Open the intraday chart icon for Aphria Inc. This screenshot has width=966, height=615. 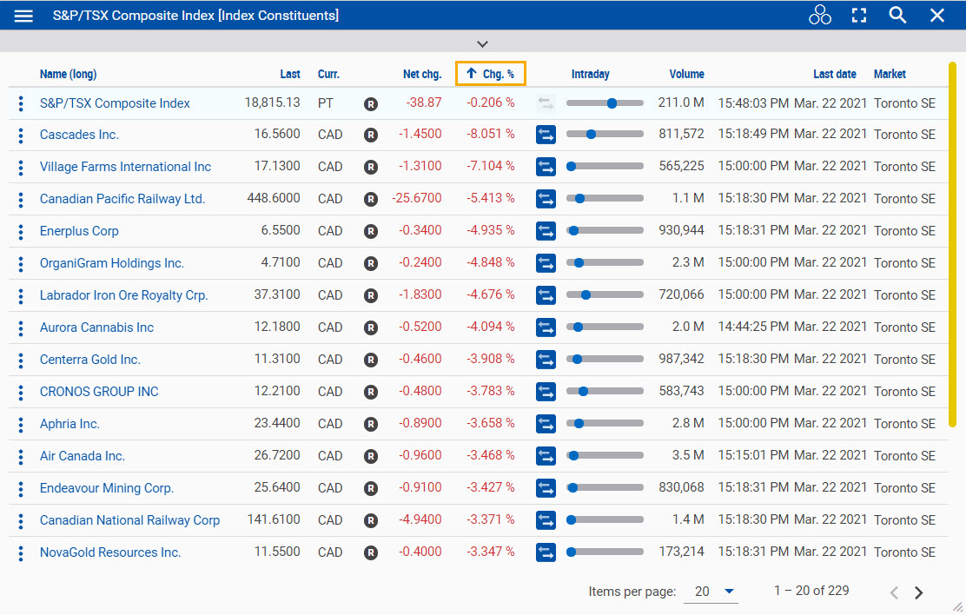click(546, 423)
